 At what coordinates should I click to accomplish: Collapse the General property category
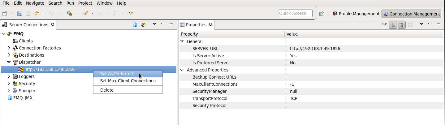[x=182, y=41]
